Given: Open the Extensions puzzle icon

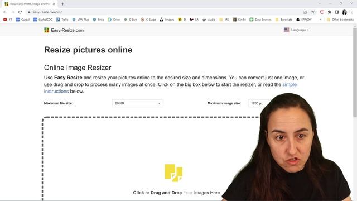Looking at the screenshot, I should (330, 12).
